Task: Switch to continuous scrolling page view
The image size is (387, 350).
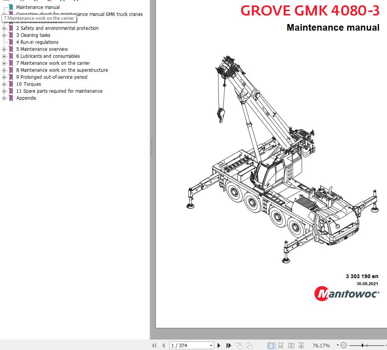Action: pyautogui.click(x=281, y=346)
